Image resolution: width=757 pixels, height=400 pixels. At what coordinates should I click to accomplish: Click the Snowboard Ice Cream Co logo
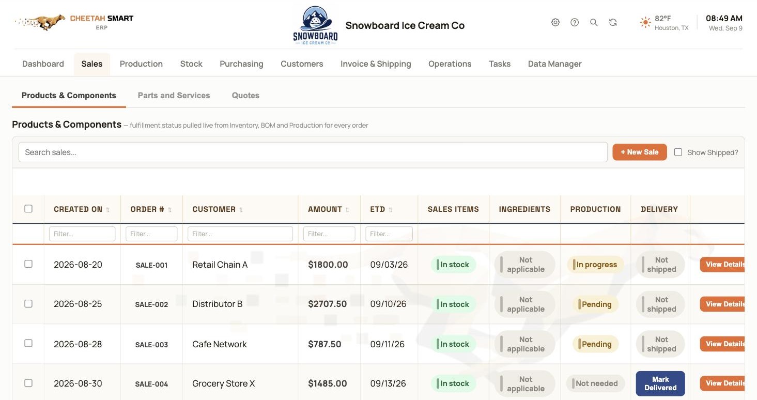tap(315, 25)
